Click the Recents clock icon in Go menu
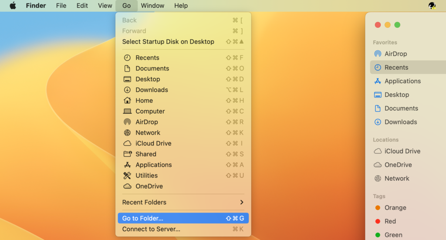This screenshot has height=240, width=446. pyautogui.click(x=127, y=57)
